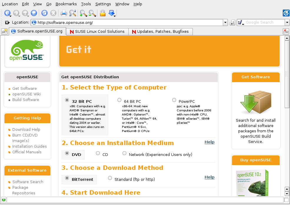Viewport: 290px width, 205px height.
Task: Switch to Updates, Patches, Bugfixes tab
Action: click(160, 32)
